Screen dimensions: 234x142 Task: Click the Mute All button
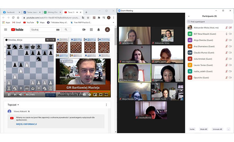[204, 129]
